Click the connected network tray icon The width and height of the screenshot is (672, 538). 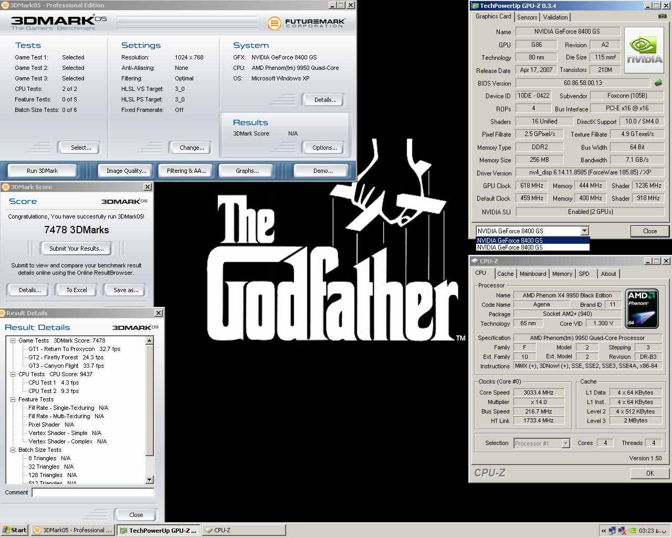click(x=612, y=530)
